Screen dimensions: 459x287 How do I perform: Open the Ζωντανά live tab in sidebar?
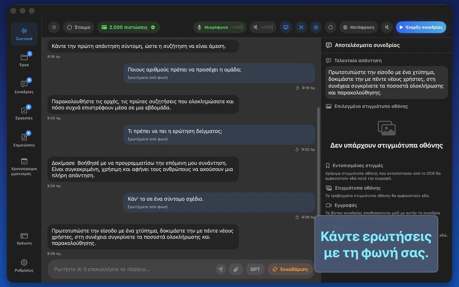24,34
